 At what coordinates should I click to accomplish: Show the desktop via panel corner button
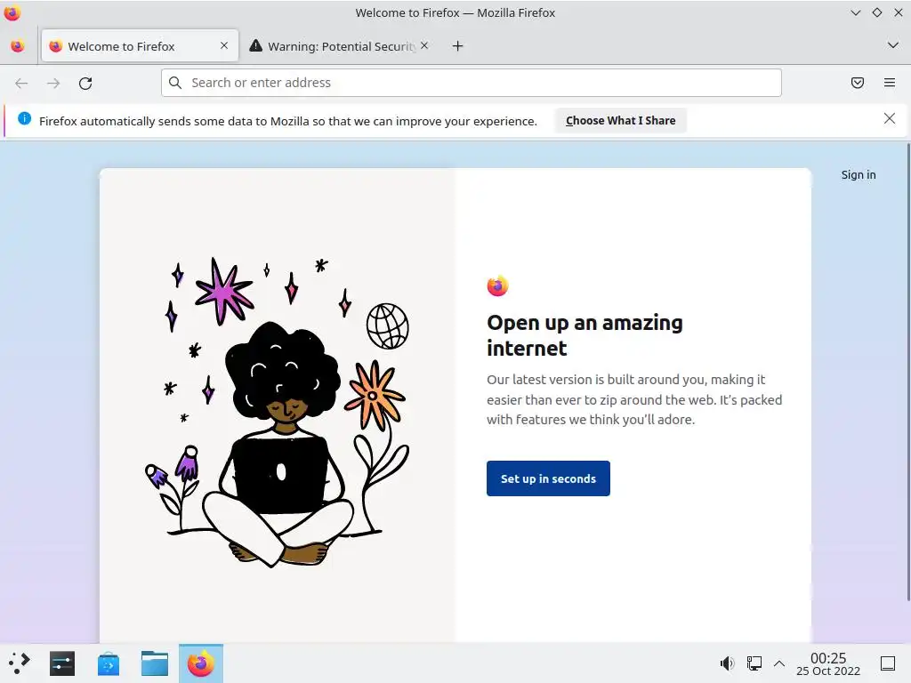[x=888, y=663]
